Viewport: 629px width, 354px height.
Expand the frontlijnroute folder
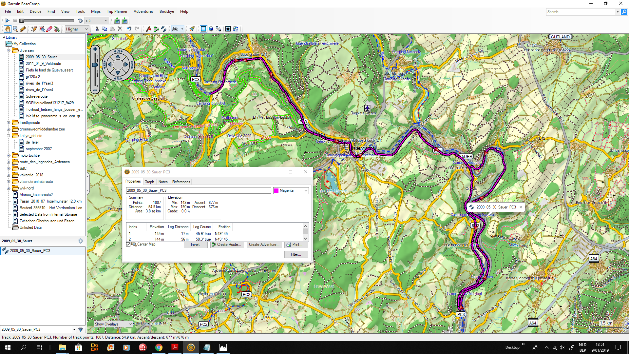[x=9, y=123]
